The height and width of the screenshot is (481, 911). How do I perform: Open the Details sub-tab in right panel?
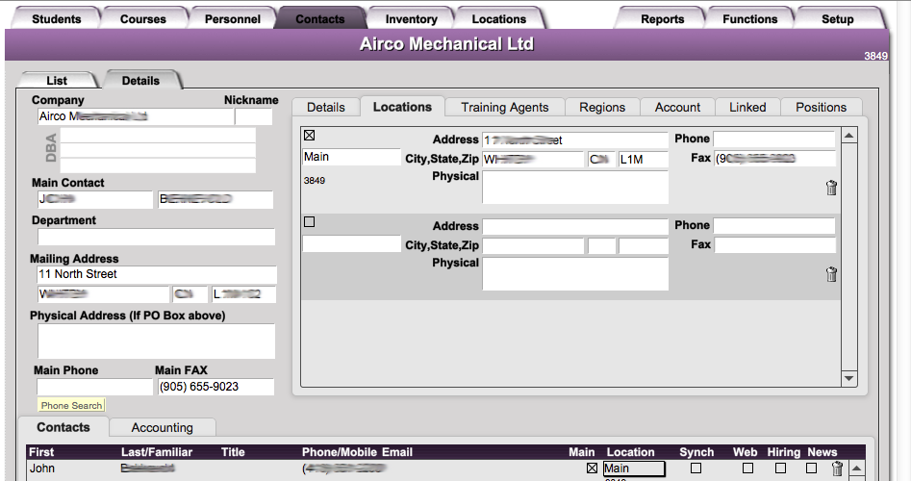[326, 107]
